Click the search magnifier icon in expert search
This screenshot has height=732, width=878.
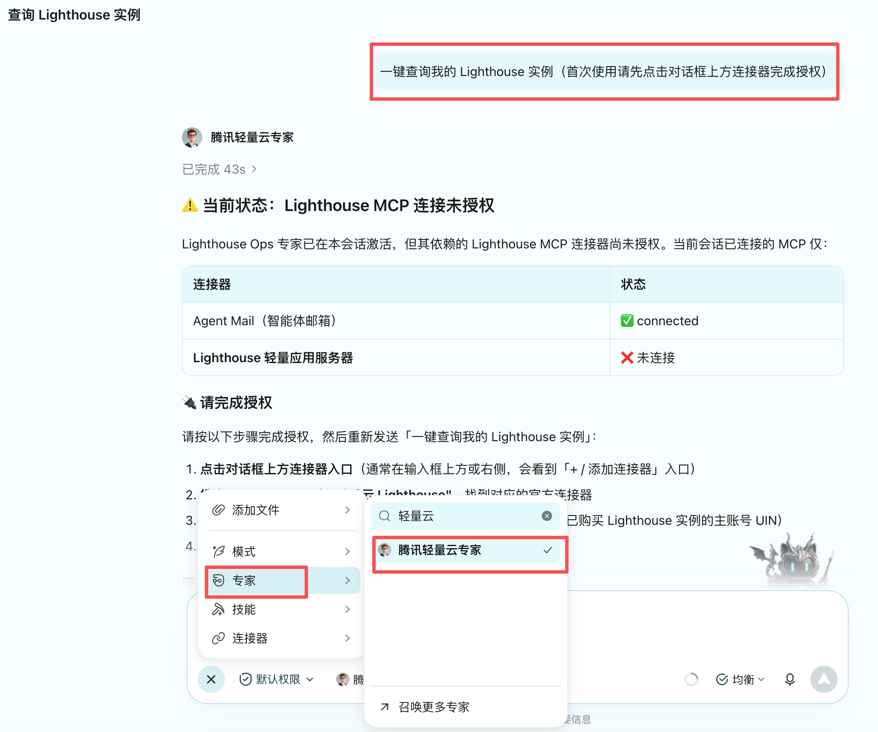(385, 516)
